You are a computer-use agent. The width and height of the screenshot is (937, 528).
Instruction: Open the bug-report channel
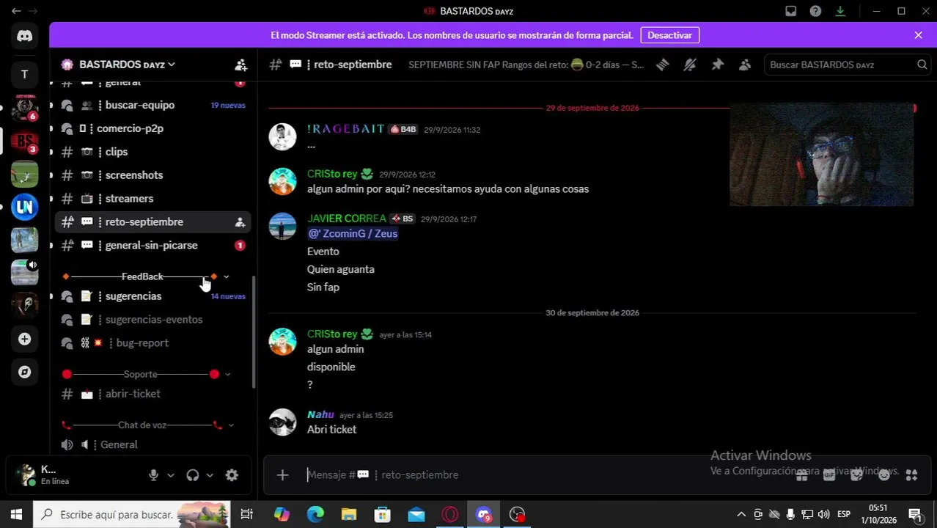click(x=153, y=343)
